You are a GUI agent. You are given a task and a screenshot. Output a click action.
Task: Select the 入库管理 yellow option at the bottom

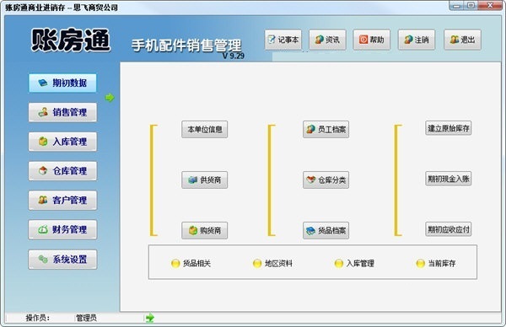(x=354, y=264)
